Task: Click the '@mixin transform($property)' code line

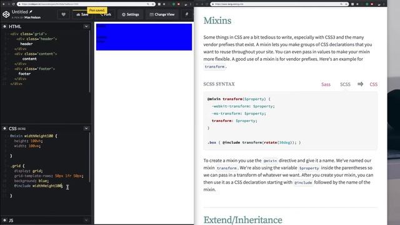Action: tap(239, 99)
